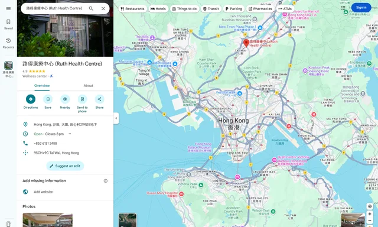This screenshot has width=378, height=227.
Task: Filter map by Pharmacies chip
Action: 260,9
